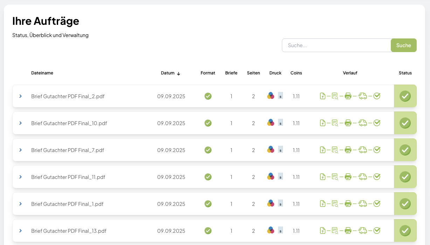Expand the Brief Gutachter PDF Final_2.pdf row
Viewport: 430px width, 245px height.
[21, 96]
